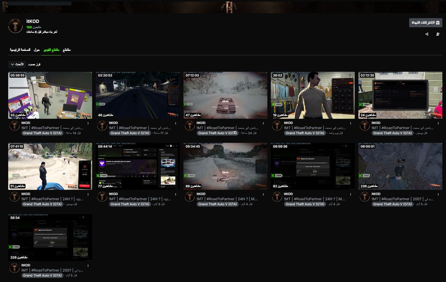The image size is (446, 282).
Task: Click the 199 متابعون followers count
Action: (x=34, y=27)
